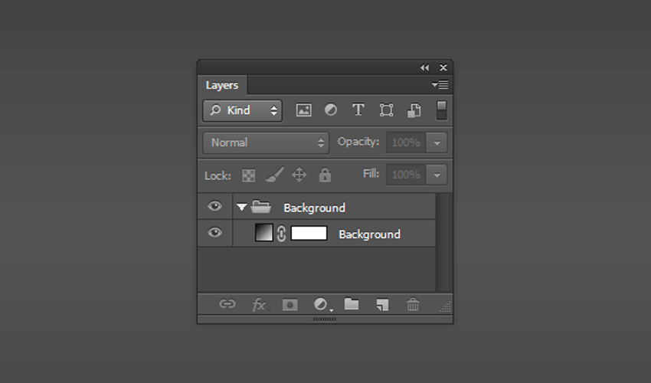651x383 pixels.
Task: Select the Layers tab
Action: click(222, 85)
